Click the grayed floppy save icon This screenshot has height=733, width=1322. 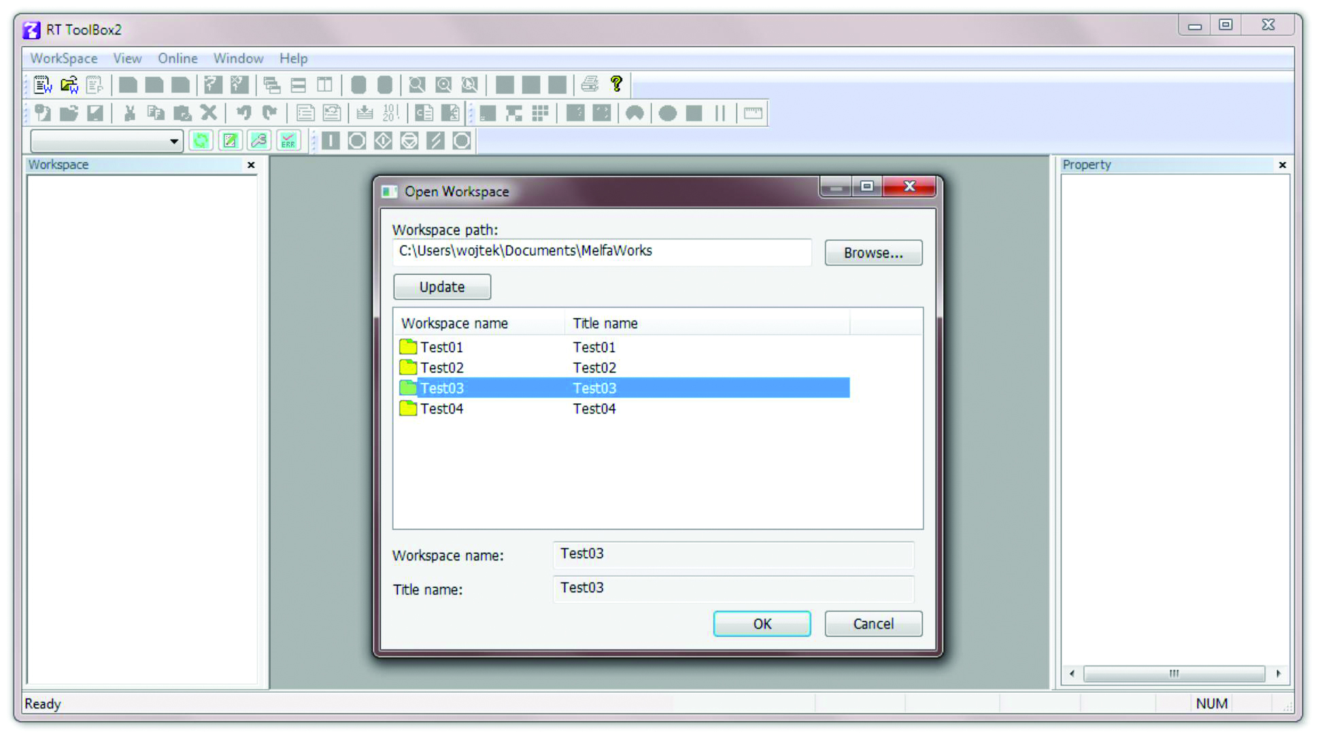(95, 113)
